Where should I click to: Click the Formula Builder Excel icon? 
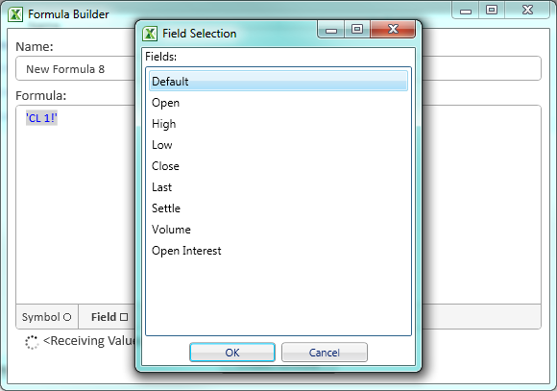click(15, 14)
